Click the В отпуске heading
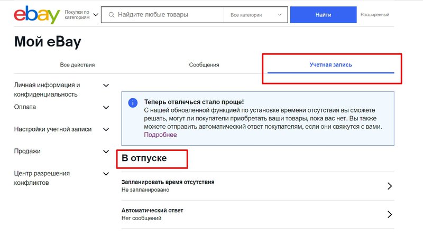The height and width of the screenshot is (246, 423). tap(144, 158)
